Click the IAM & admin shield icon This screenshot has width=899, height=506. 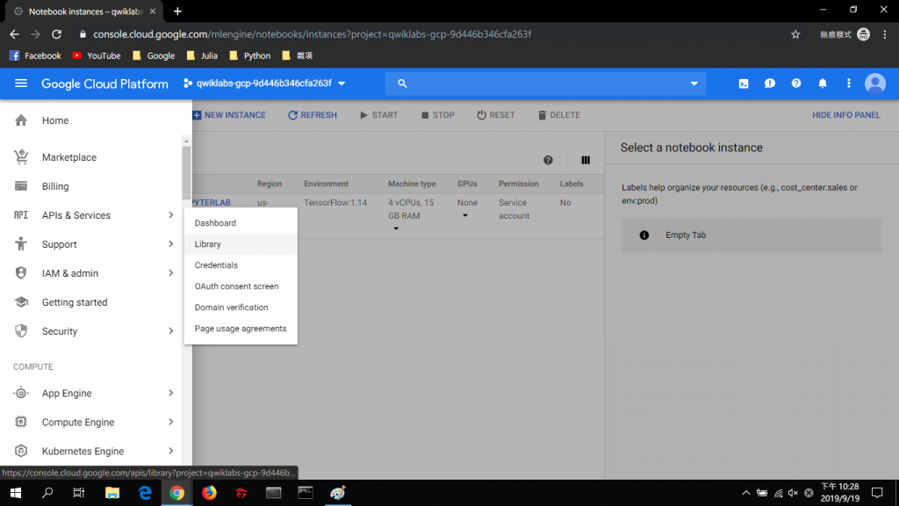tap(21, 273)
